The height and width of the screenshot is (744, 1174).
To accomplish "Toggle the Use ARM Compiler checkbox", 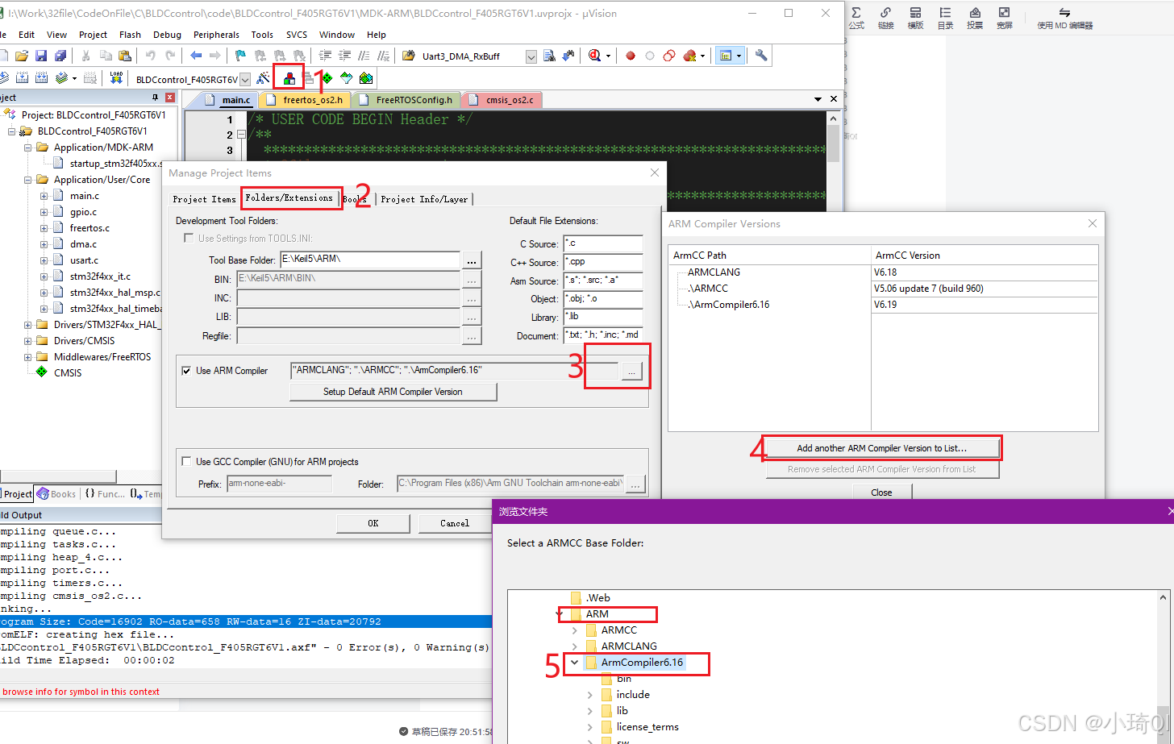I will tap(187, 371).
